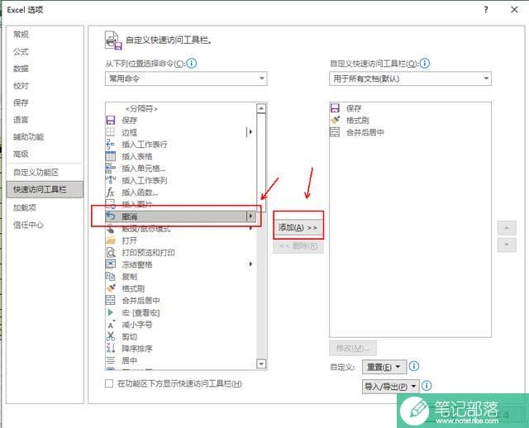
Task: Click info icon beside customize toolbar label
Action: (425, 63)
